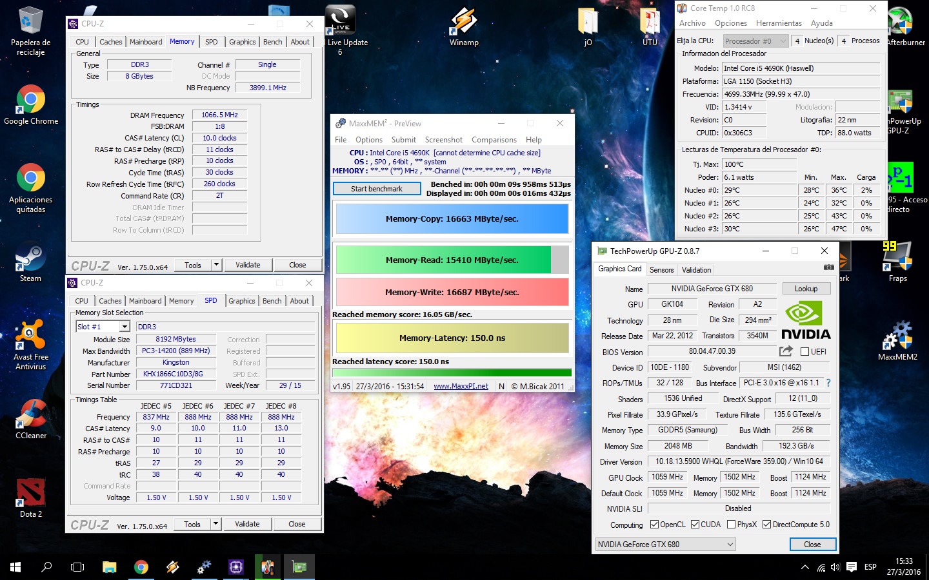Viewport: 929px width, 580px height.
Task: Click DRAM Frequency value 1066.5 MHz
Action: click(x=219, y=115)
